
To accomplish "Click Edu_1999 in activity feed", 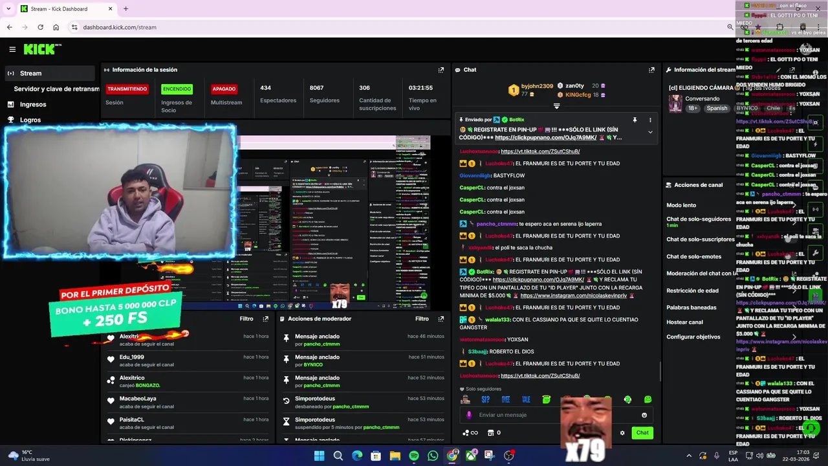I will 131,357.
